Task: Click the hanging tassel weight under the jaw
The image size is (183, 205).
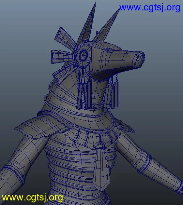Action: click(89, 94)
